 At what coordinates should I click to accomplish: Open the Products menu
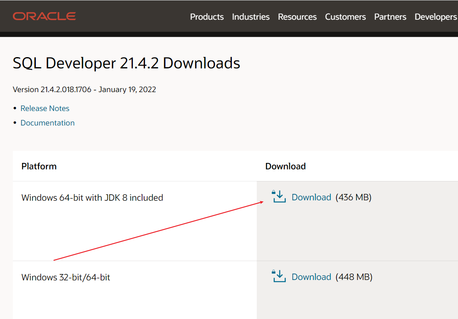click(207, 17)
